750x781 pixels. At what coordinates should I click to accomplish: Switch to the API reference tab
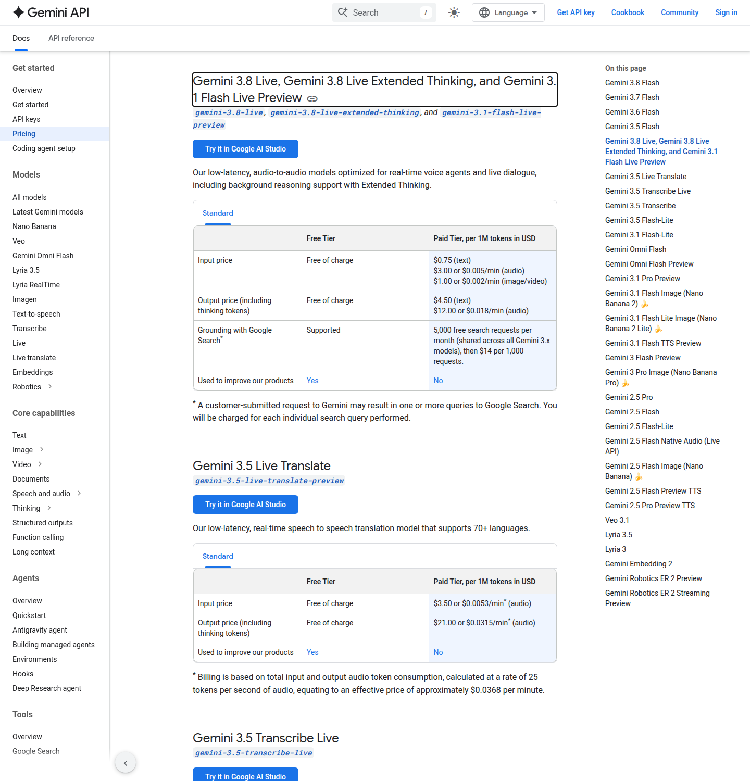[71, 38]
